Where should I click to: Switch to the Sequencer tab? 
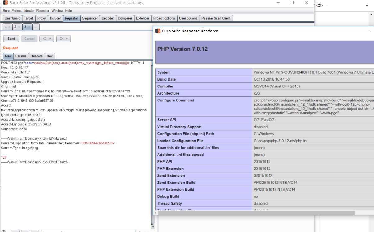pos(90,18)
